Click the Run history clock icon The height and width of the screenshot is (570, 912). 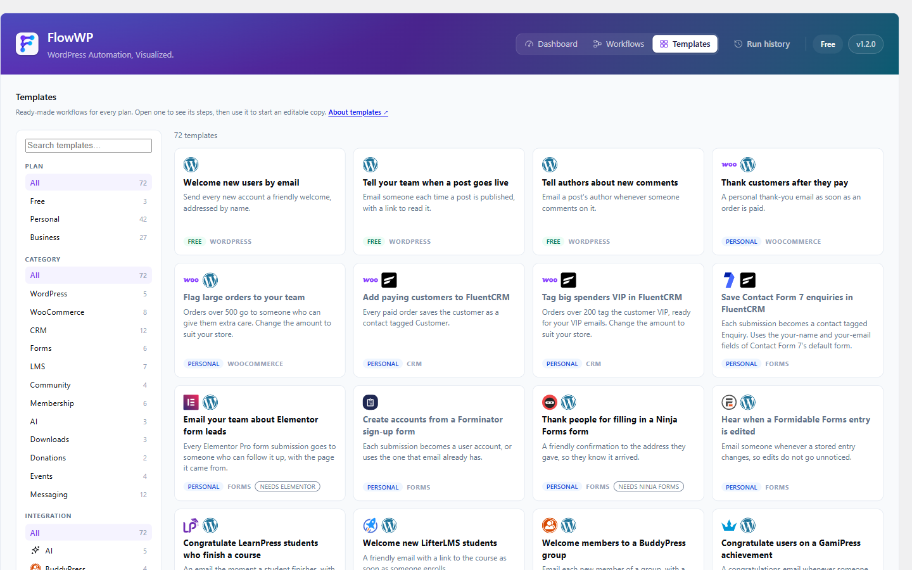(x=738, y=44)
